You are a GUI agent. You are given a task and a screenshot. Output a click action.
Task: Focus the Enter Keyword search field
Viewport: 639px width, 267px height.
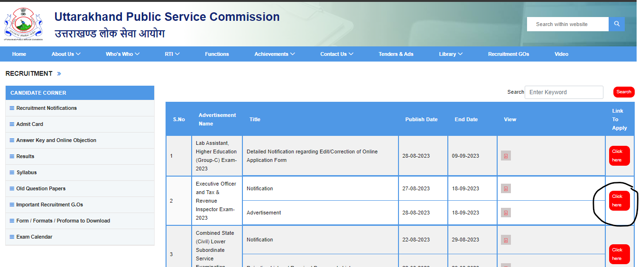(x=564, y=92)
